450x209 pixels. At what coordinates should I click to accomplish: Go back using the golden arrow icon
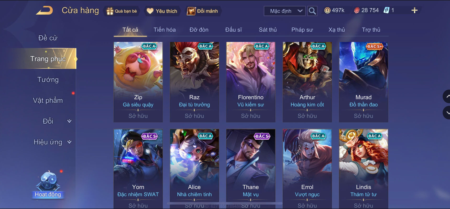tap(45, 10)
